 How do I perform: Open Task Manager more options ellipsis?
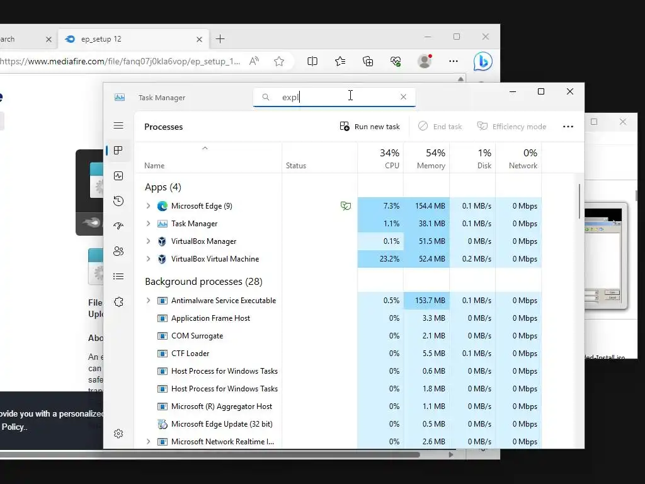568,127
